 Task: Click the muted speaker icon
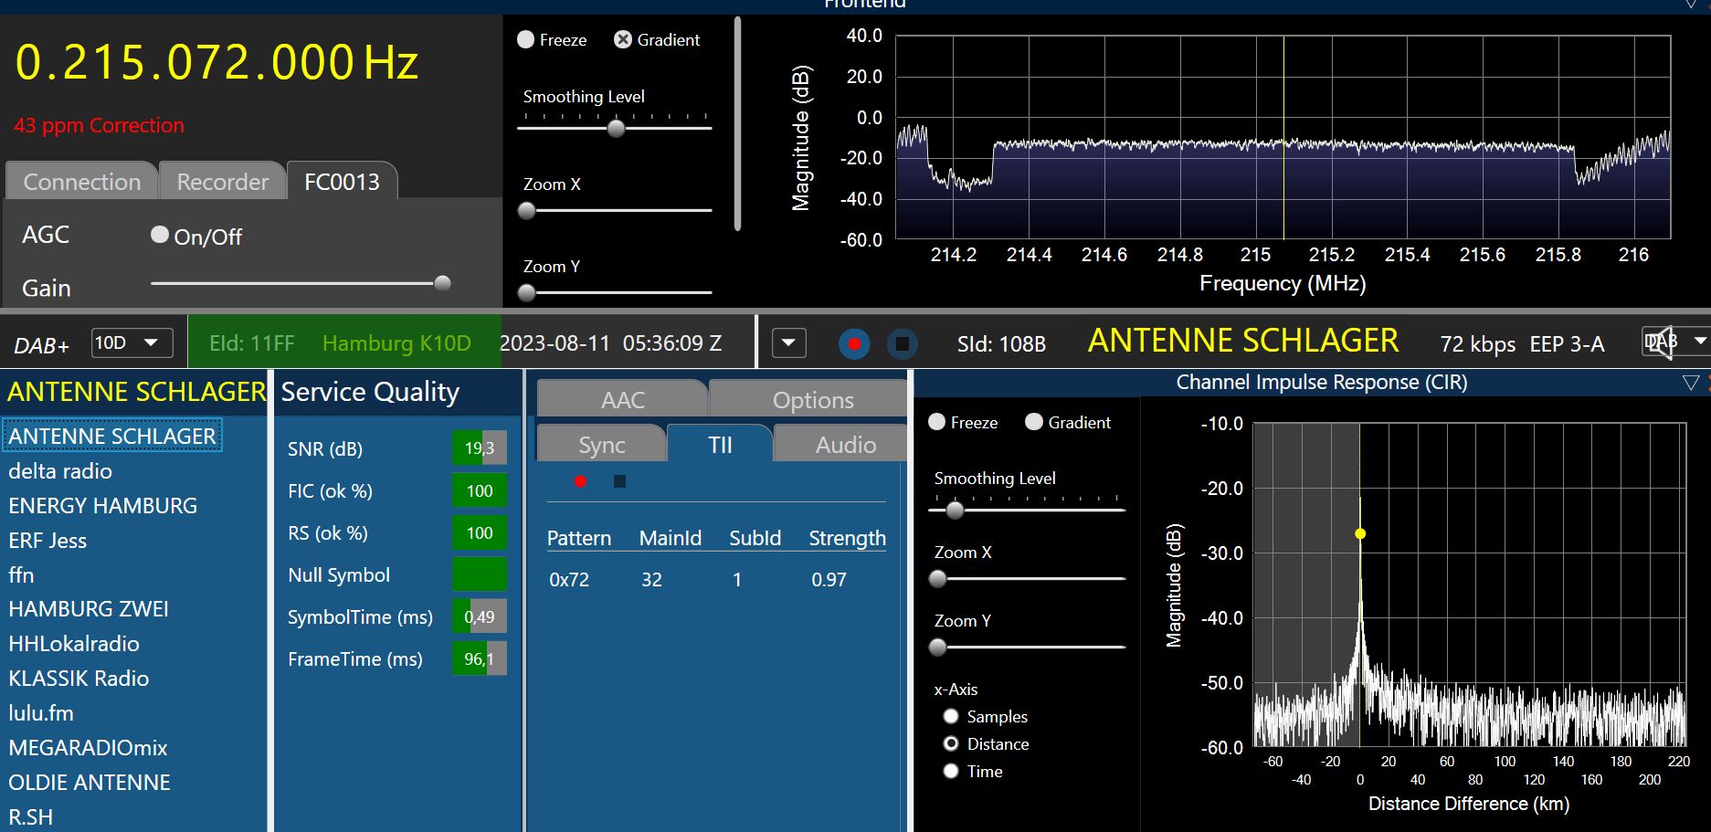(x=1661, y=342)
